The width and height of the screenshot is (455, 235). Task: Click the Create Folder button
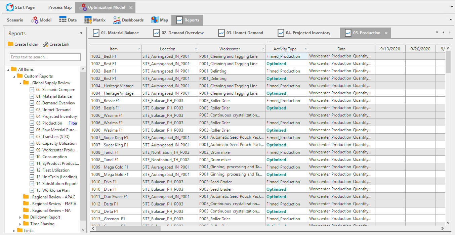pyautogui.click(x=23, y=44)
